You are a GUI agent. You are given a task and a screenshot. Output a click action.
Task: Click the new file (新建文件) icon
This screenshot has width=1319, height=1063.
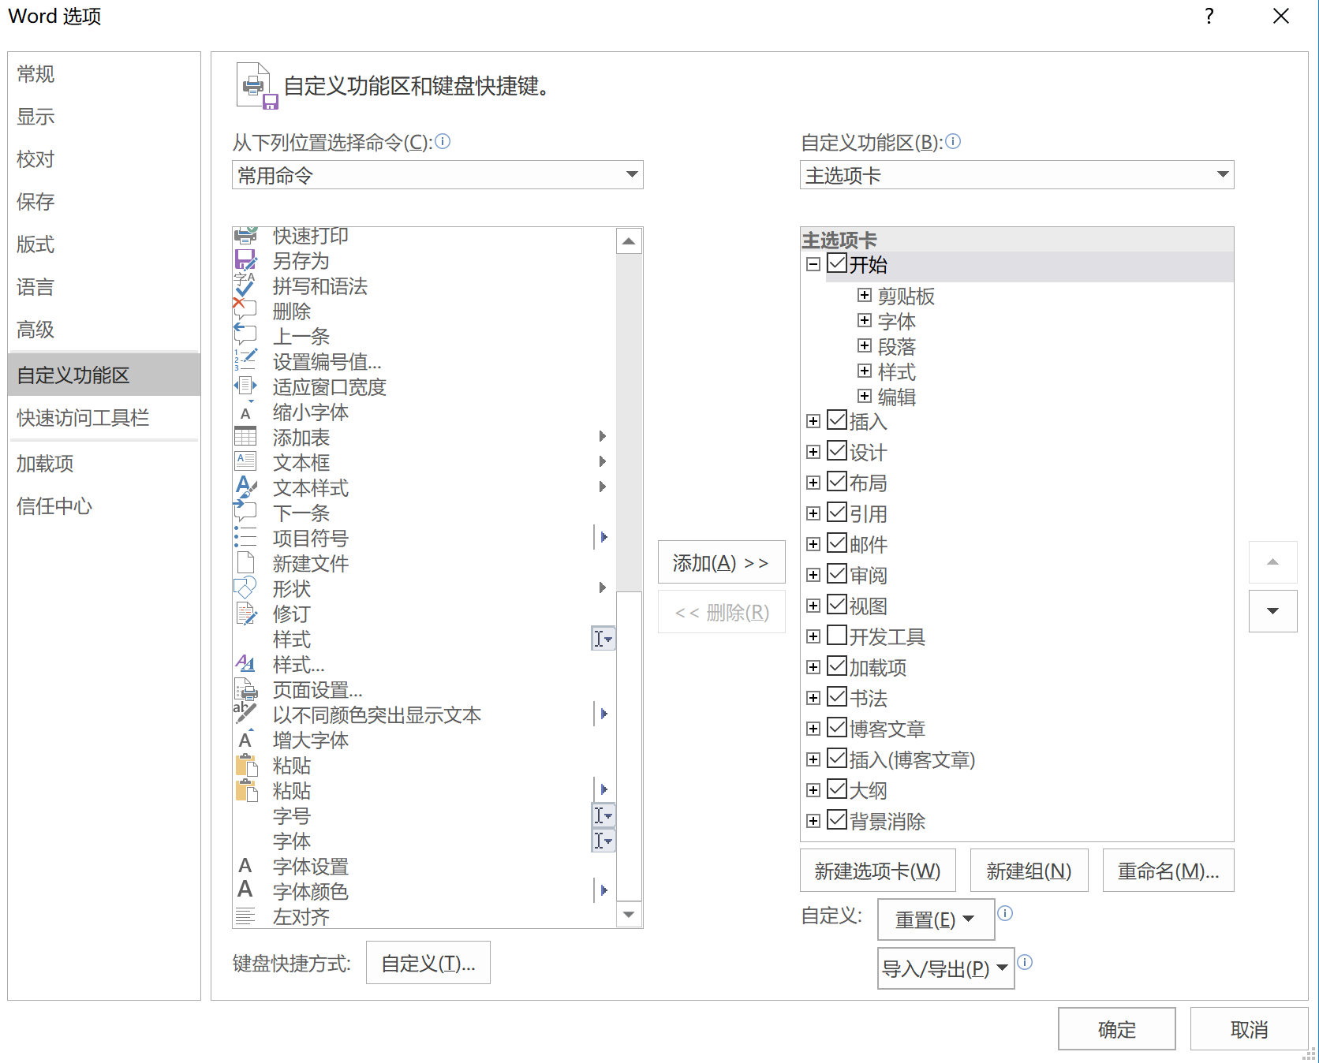pyautogui.click(x=245, y=562)
